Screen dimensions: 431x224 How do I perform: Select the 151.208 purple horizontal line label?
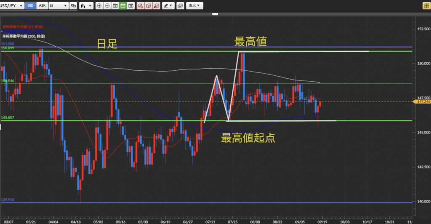pos(8,44)
